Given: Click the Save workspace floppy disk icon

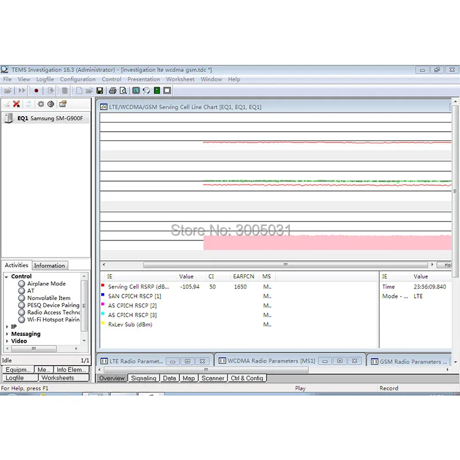Looking at the screenshot, I should pyautogui.click(x=99, y=91).
